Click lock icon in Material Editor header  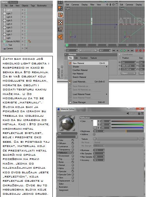click(x=139, y=113)
